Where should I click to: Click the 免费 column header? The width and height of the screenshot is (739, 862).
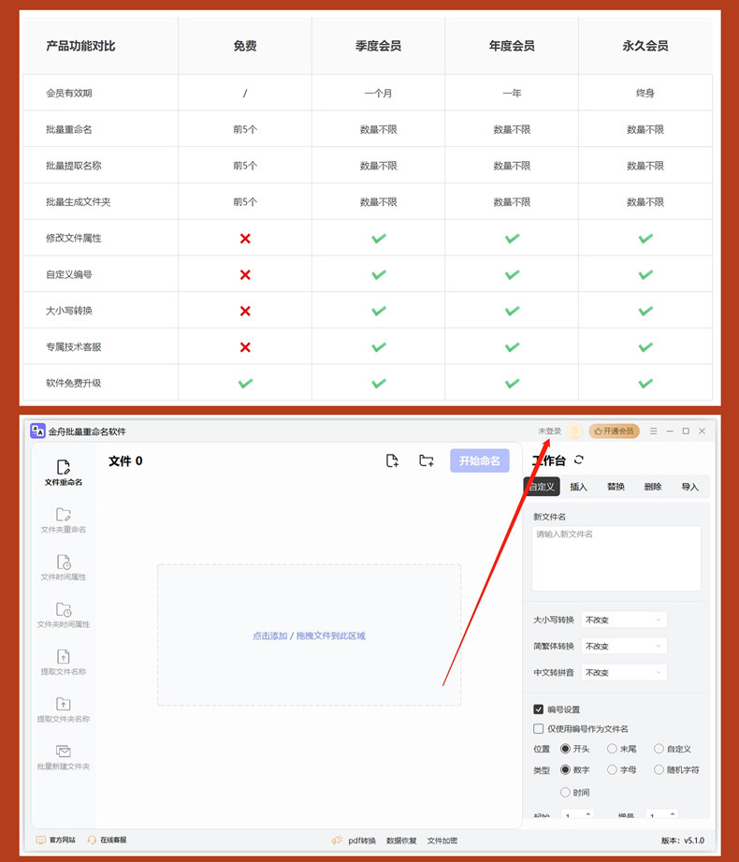tap(245, 46)
